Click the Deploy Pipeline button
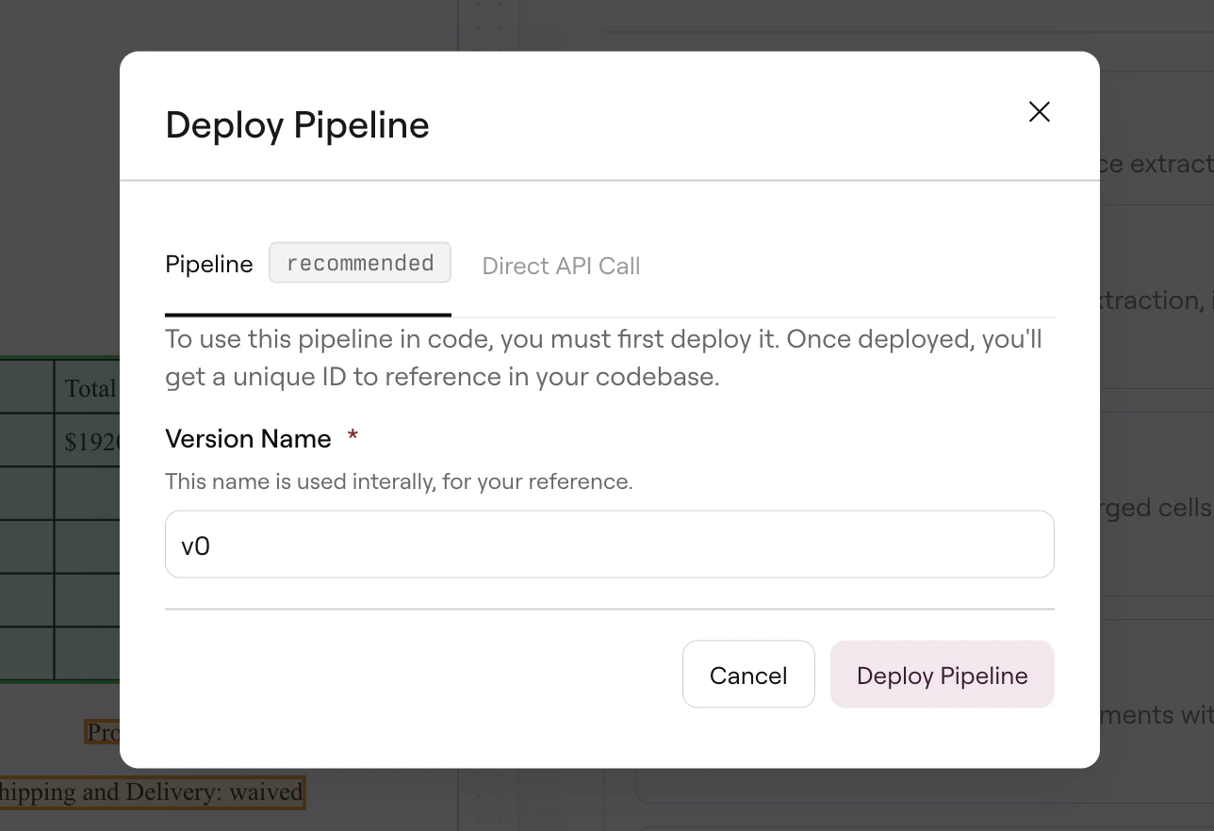This screenshot has width=1214, height=831. click(x=942, y=675)
